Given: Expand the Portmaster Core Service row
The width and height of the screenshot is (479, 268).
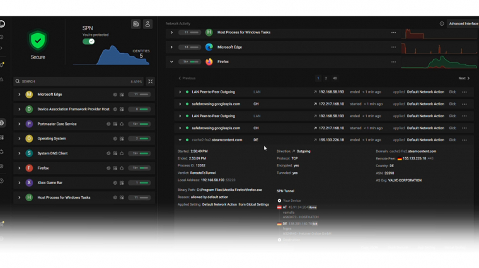Looking at the screenshot, I should (20, 124).
